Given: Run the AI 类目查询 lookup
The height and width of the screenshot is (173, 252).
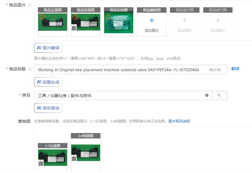Looking at the screenshot, I should click(48, 108).
